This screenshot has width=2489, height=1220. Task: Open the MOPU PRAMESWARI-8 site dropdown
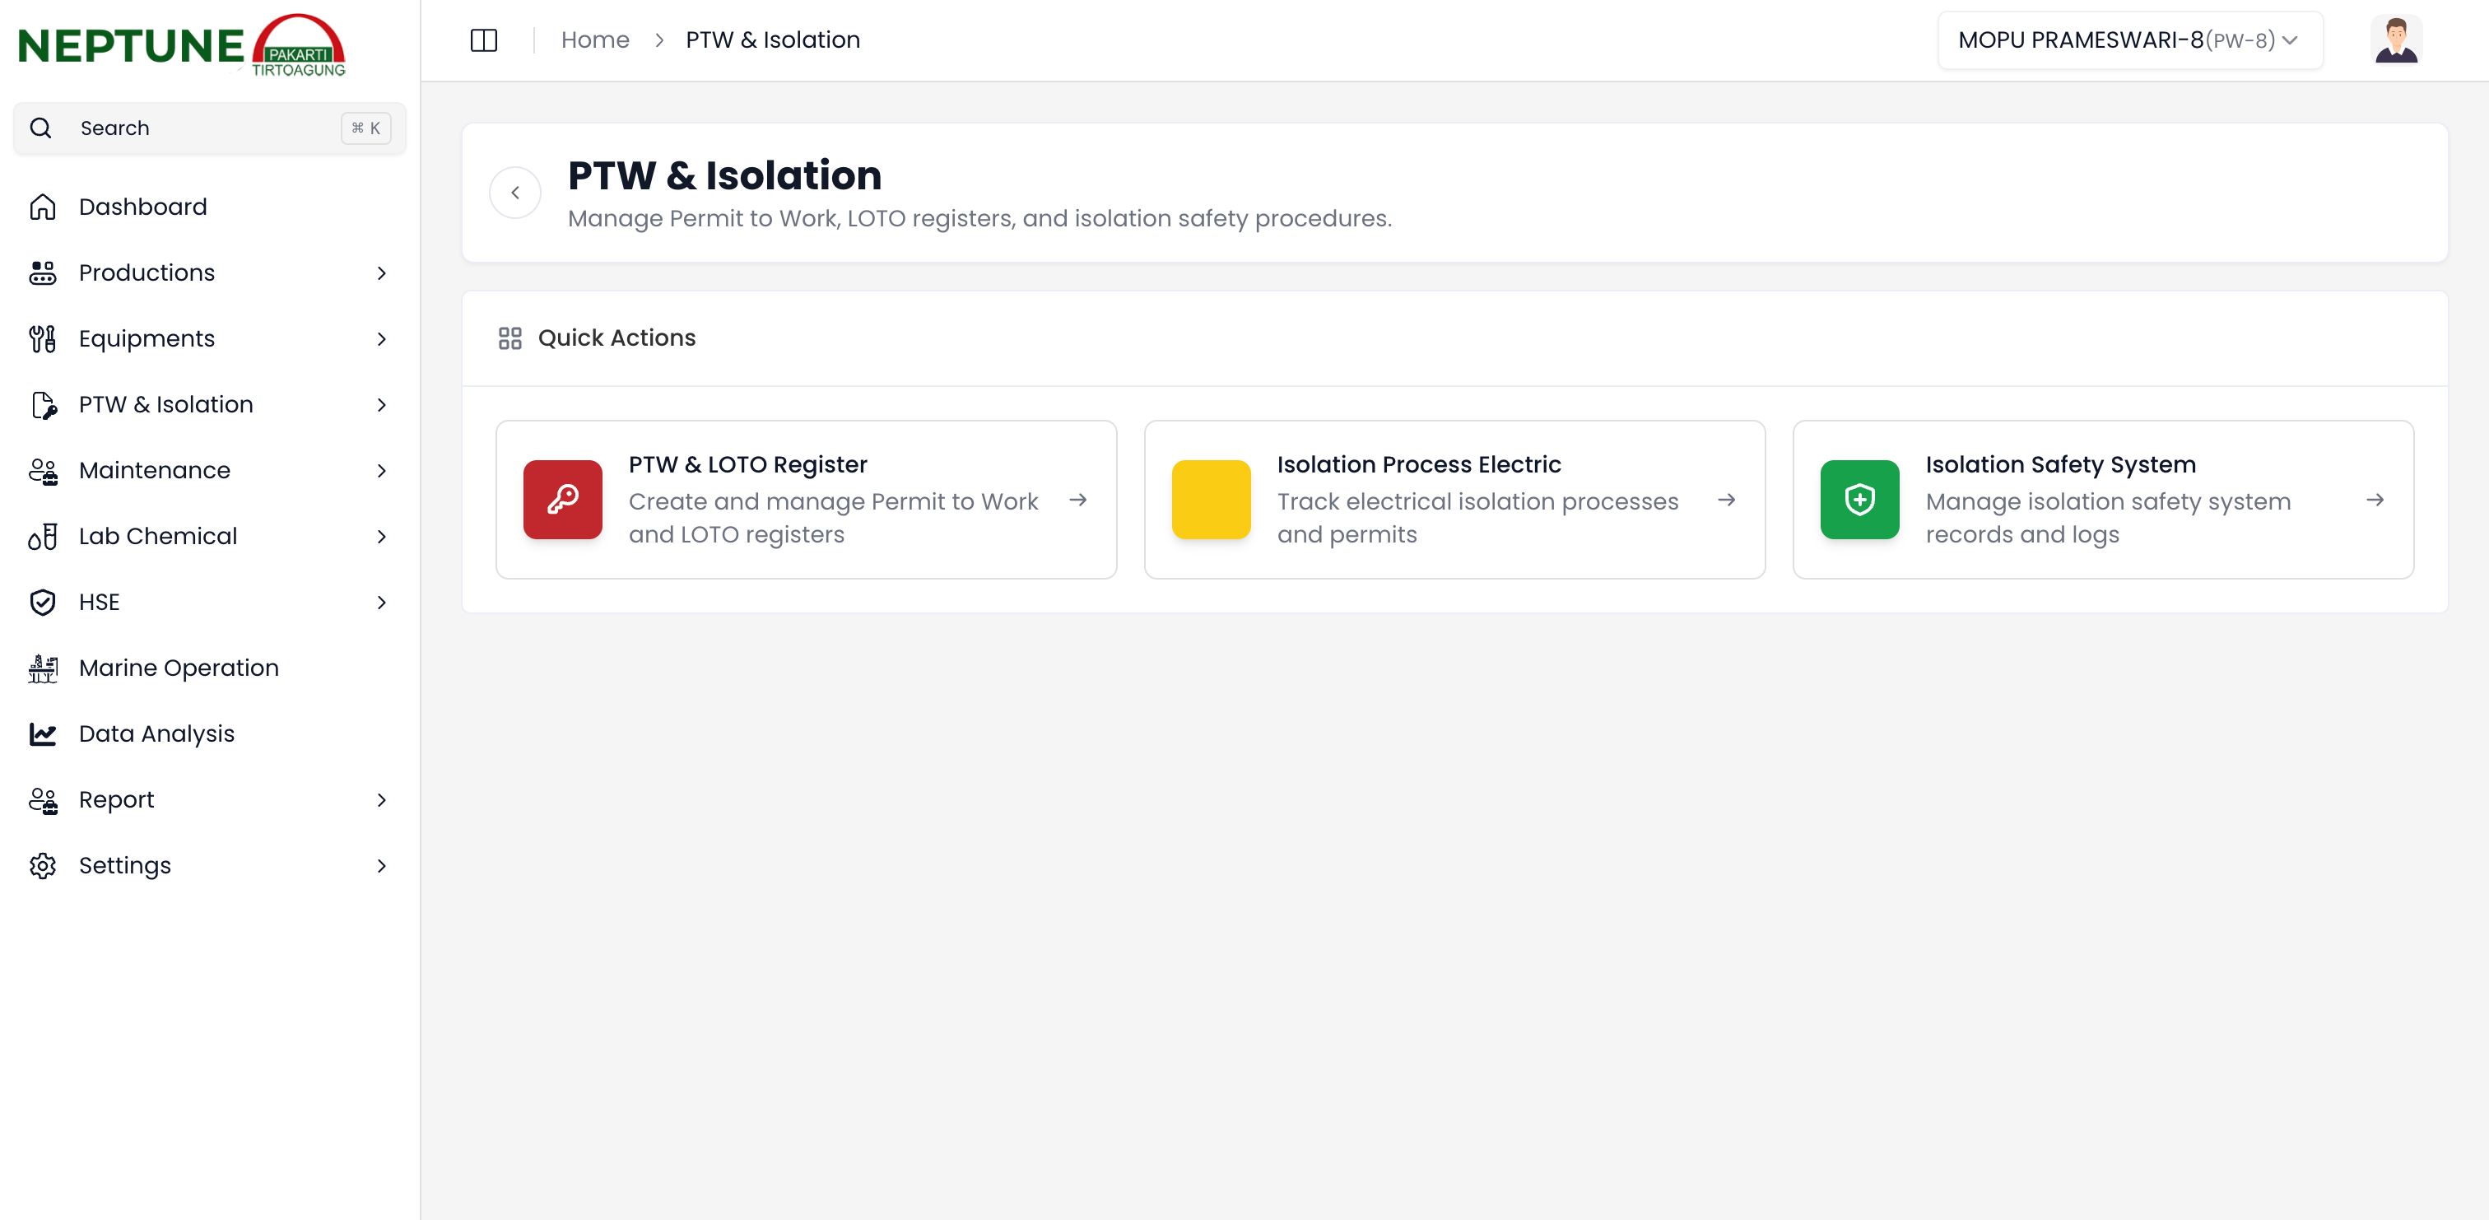pyautogui.click(x=2128, y=40)
